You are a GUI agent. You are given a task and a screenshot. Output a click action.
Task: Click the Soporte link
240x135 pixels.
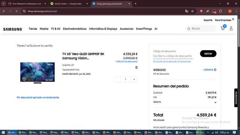(208, 20)
